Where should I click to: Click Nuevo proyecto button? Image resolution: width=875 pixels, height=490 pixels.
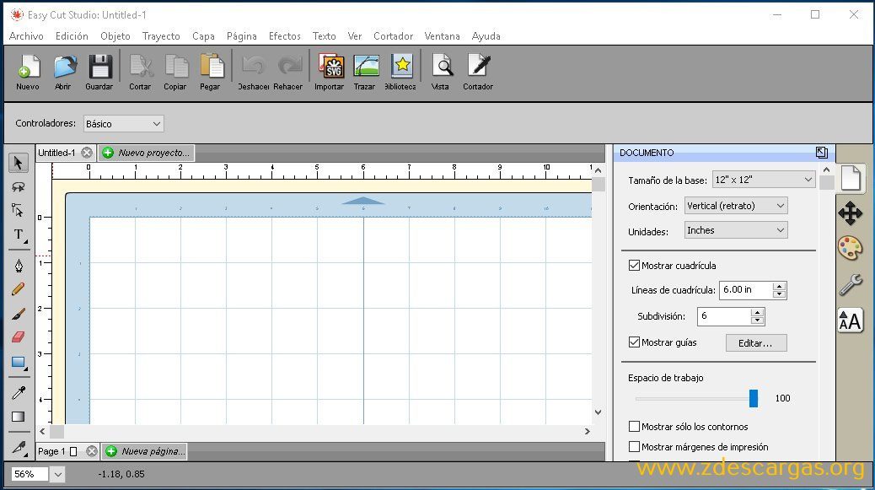point(147,153)
